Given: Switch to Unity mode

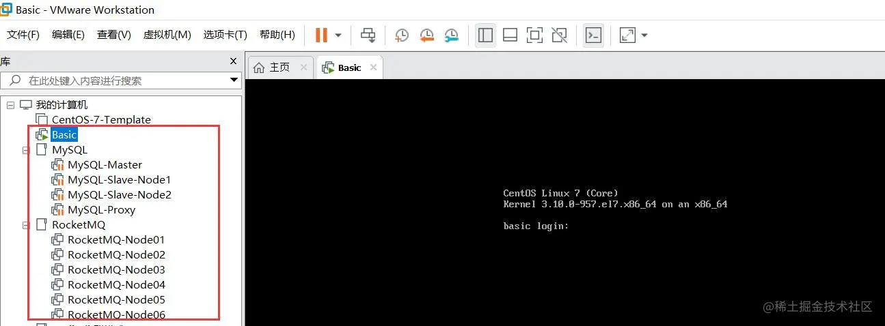Looking at the screenshot, I should click(x=559, y=35).
